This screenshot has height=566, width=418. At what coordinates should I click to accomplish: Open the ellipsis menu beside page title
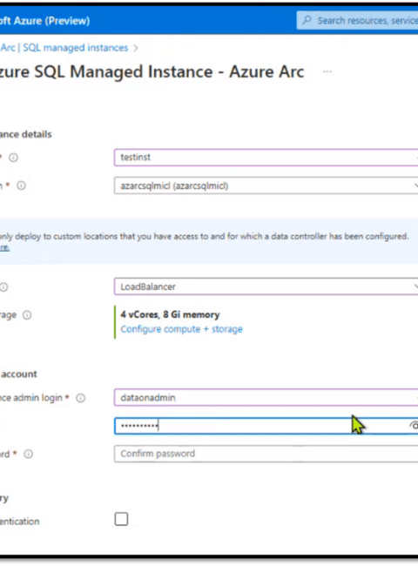pyautogui.click(x=327, y=71)
